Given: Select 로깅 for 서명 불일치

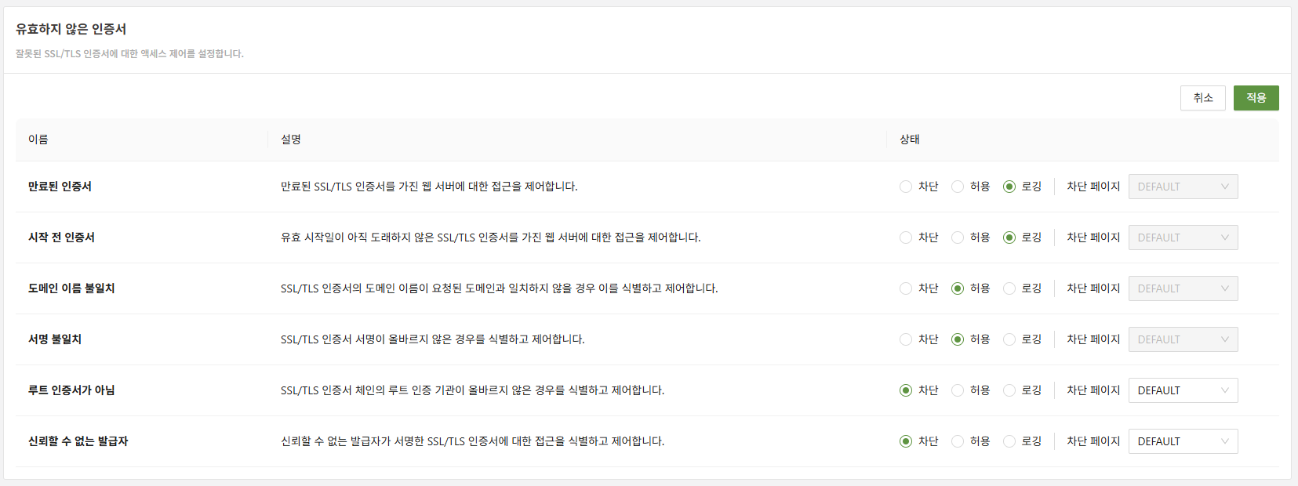Looking at the screenshot, I should click(x=1009, y=339).
